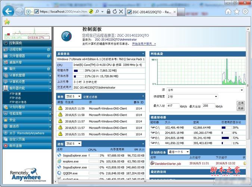Click the DandelionStarter.job task icon

tap(152, 163)
